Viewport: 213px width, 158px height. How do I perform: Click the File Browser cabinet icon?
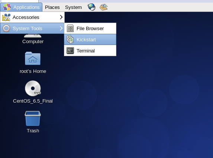(x=70, y=28)
